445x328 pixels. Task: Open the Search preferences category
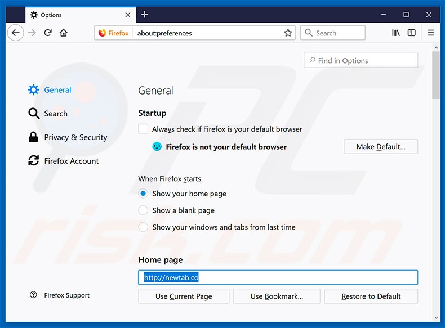pos(48,114)
